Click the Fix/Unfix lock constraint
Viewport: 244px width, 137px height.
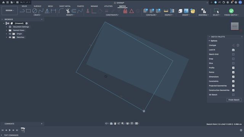click(x=125, y=11)
